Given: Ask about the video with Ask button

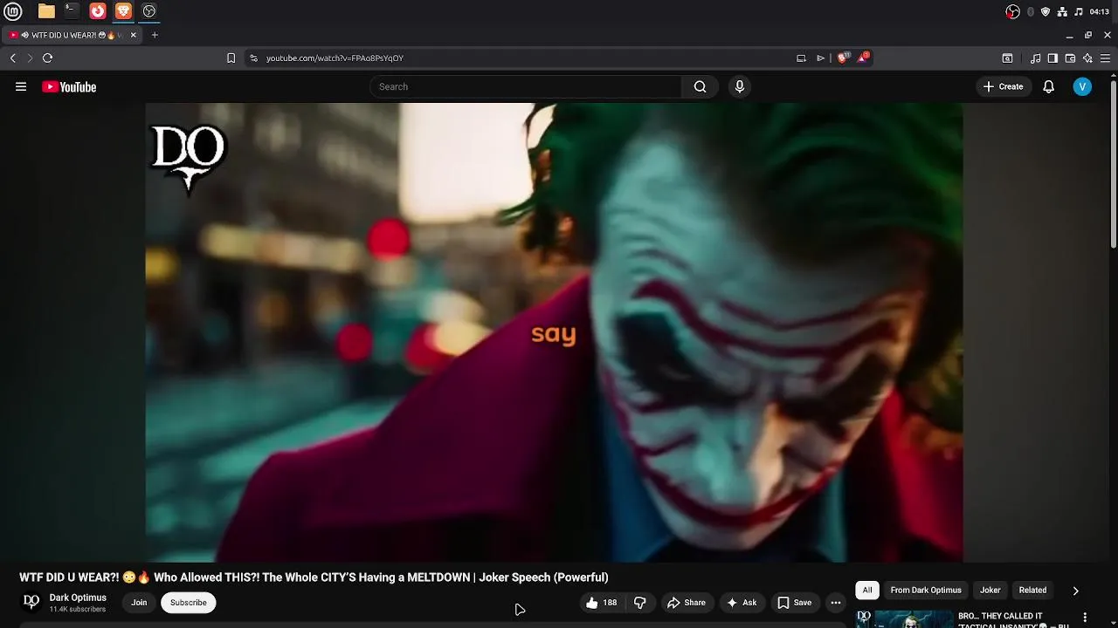Looking at the screenshot, I should pos(742,603).
